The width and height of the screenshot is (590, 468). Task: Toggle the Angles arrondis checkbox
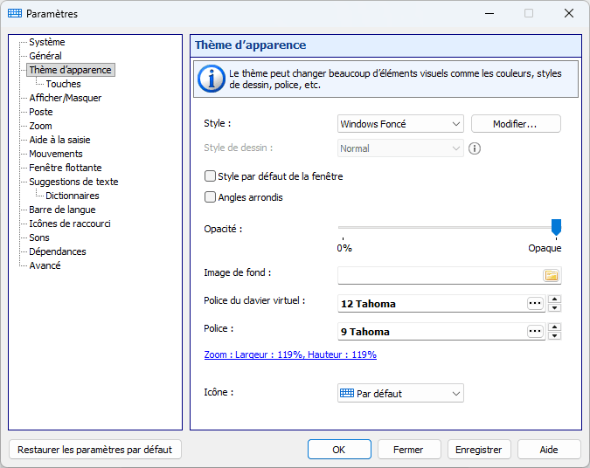coord(210,197)
